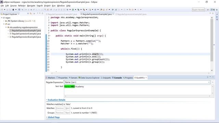
Task: Open the Project Explorer View Menu triangle
Action: coord(37,13)
